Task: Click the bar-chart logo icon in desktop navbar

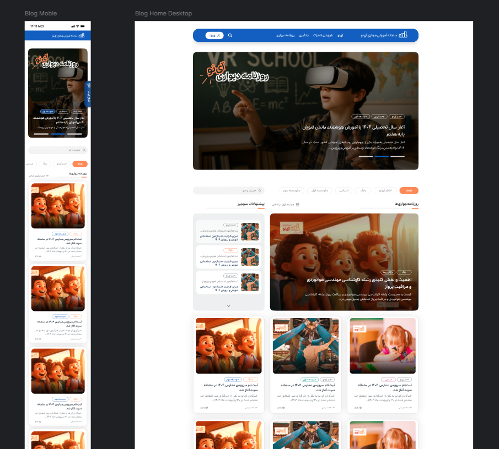Action: (x=403, y=35)
